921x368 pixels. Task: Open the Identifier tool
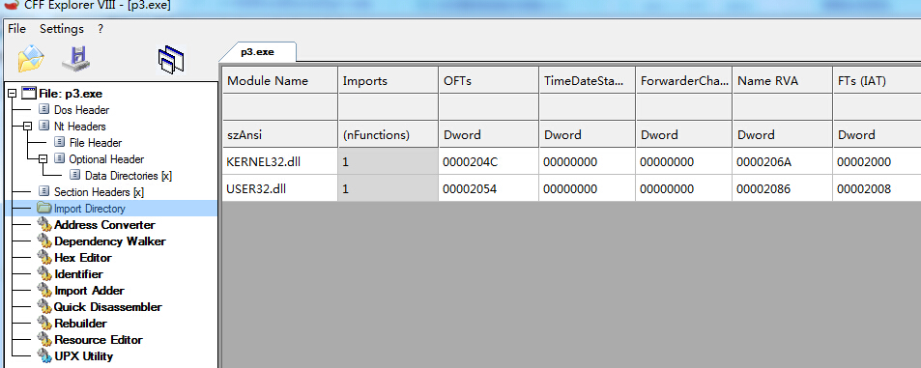tap(78, 274)
